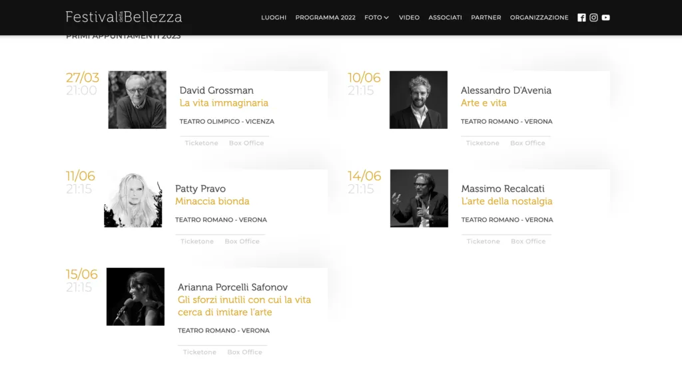Screen dimensions: 682x365
Task: Click Arianna Porcelli Safonov's photo
Action: [135, 297]
